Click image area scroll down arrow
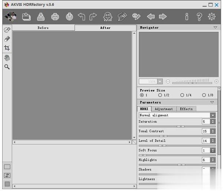 (x=134, y=137)
